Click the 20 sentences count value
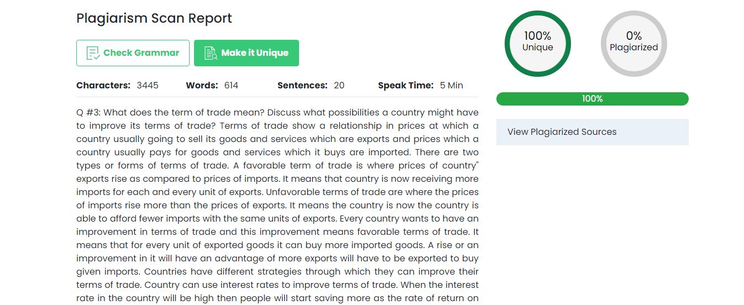 (339, 86)
